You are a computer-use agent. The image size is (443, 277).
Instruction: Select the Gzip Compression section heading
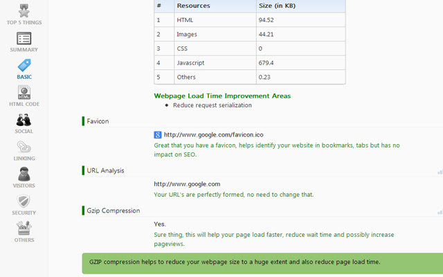[114, 211]
